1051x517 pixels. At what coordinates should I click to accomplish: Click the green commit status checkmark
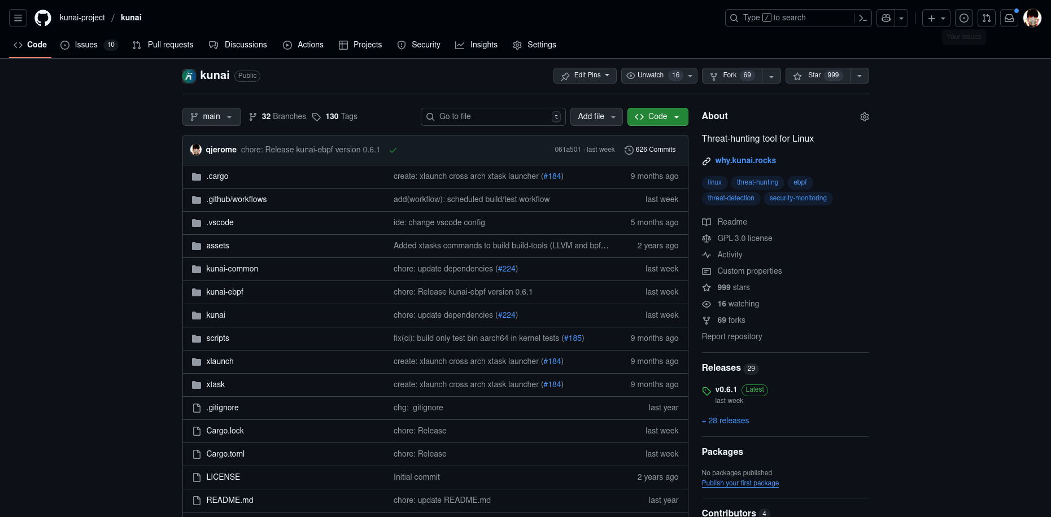393,150
